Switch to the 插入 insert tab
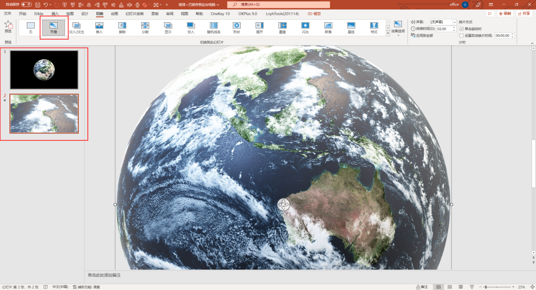The image size is (536, 290). (55, 14)
